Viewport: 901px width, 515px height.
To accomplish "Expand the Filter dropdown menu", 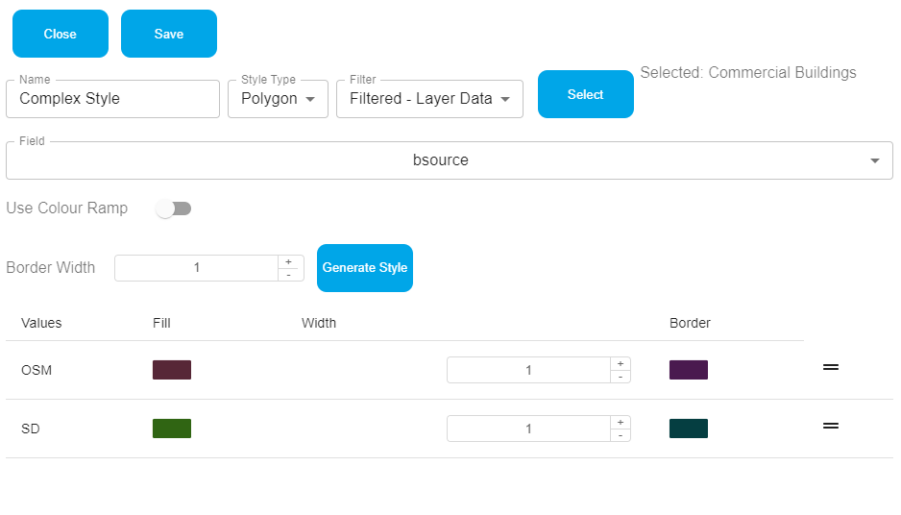I will click(x=429, y=99).
